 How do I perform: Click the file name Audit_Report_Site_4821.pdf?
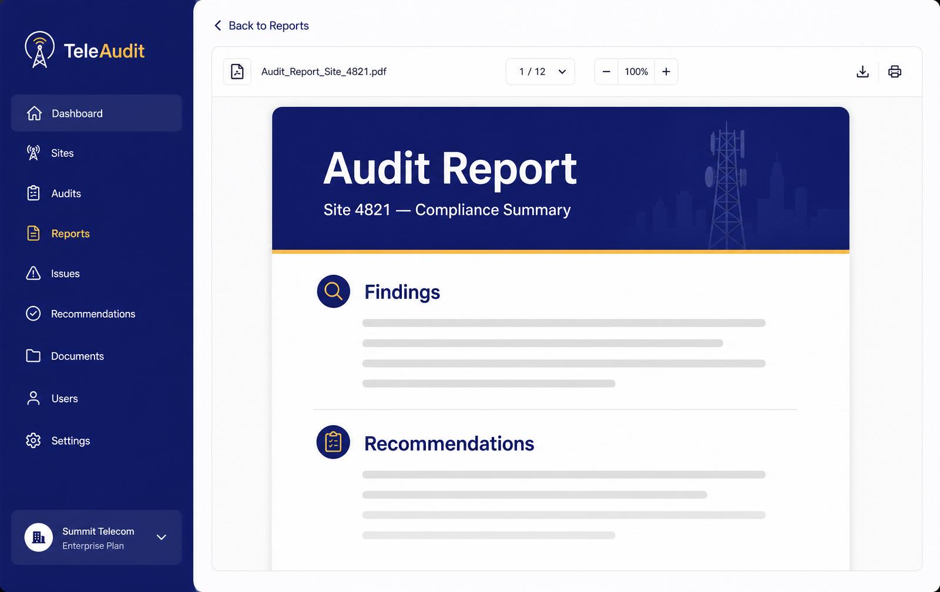pos(324,72)
